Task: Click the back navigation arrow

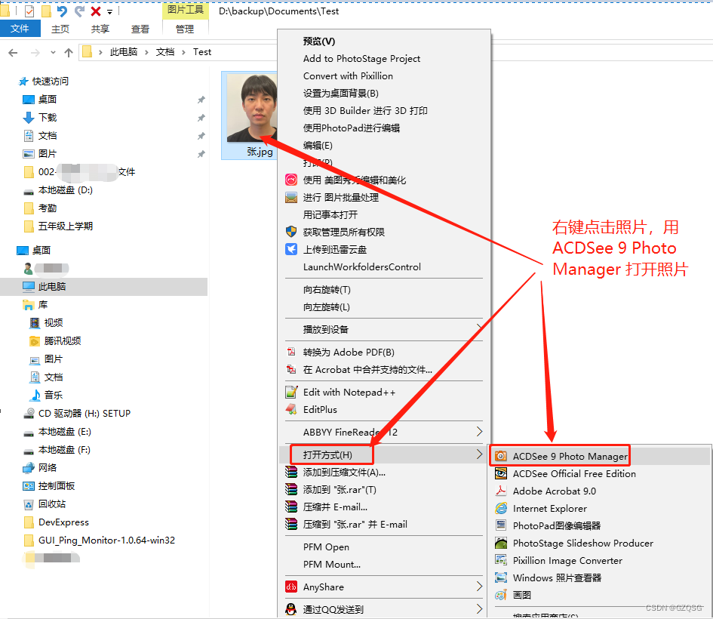Action: 13,53
